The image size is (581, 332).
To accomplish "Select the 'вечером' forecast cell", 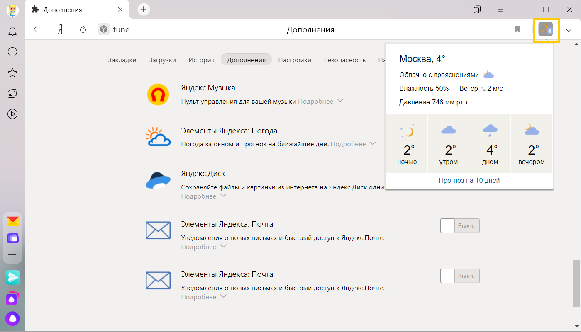I will tap(532, 143).
